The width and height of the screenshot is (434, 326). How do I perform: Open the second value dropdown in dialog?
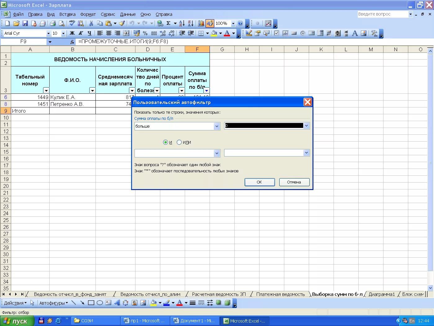(307, 153)
